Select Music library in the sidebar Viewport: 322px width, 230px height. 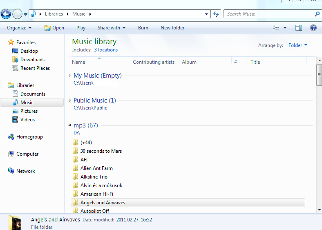pos(32,102)
